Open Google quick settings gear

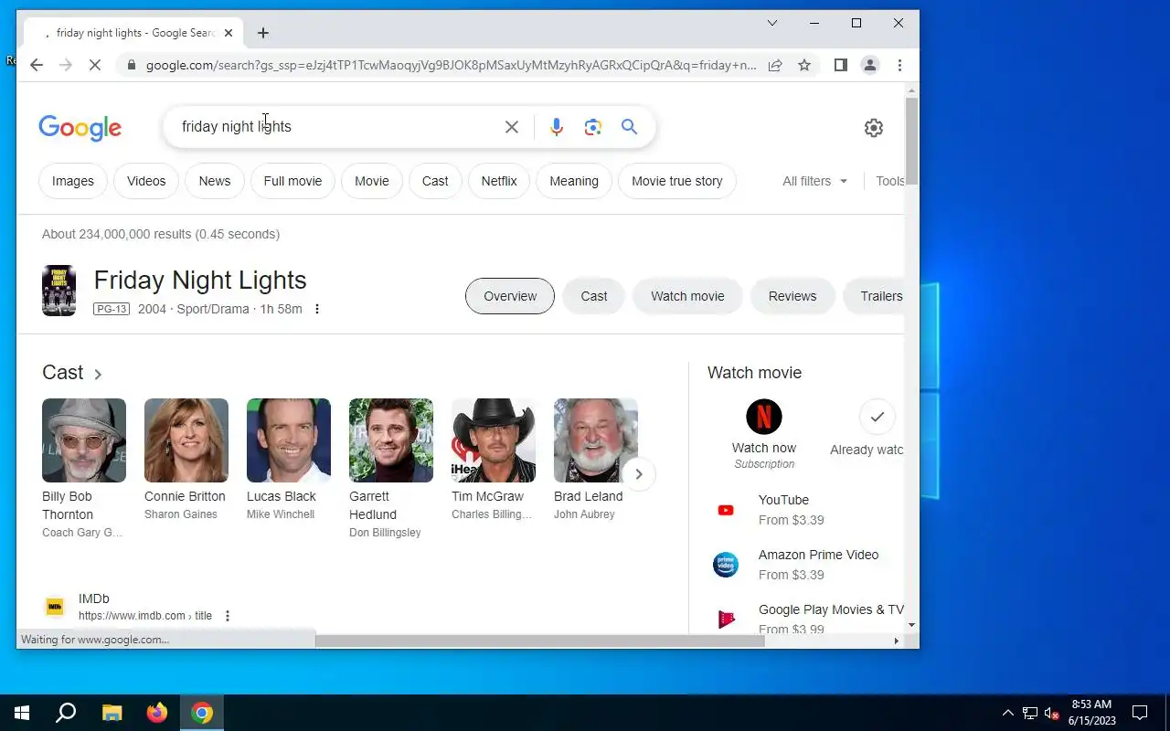[x=874, y=128]
